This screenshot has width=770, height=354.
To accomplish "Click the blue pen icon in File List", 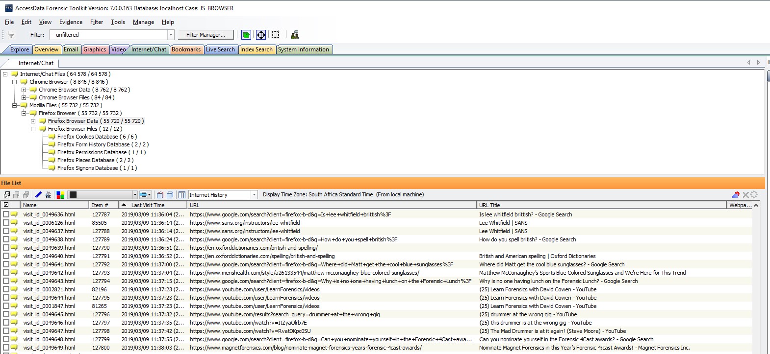I will pos(38,195).
